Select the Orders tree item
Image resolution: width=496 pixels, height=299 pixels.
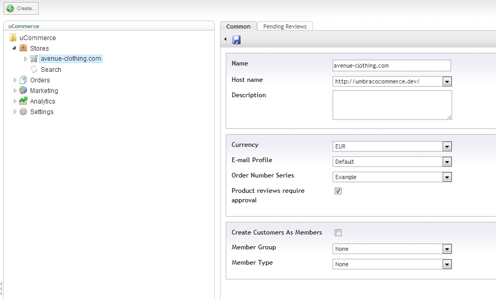pyautogui.click(x=40, y=80)
